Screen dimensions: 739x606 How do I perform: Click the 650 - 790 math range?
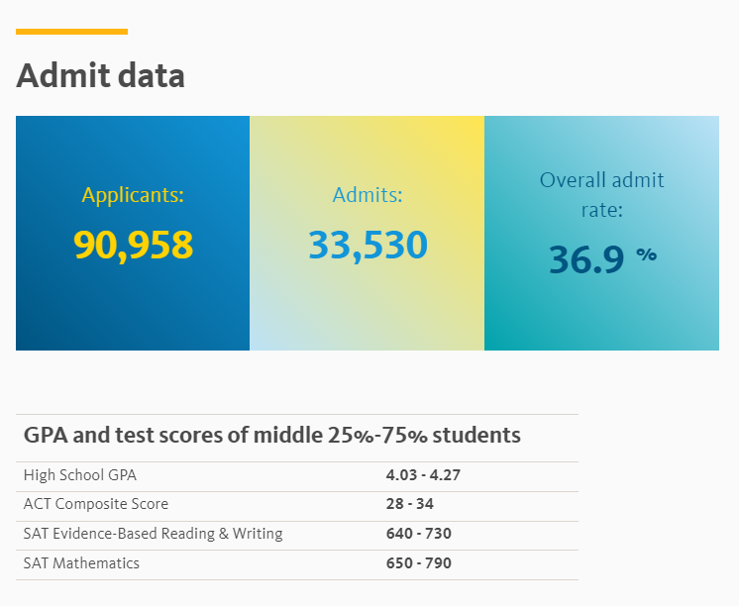(418, 563)
